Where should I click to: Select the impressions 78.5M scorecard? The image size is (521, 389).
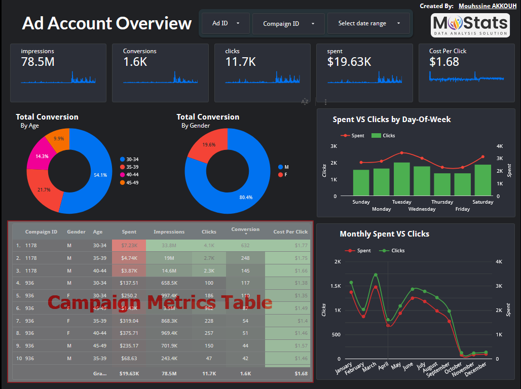(58, 72)
